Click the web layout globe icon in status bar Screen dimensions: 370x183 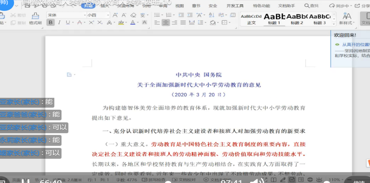310,180
